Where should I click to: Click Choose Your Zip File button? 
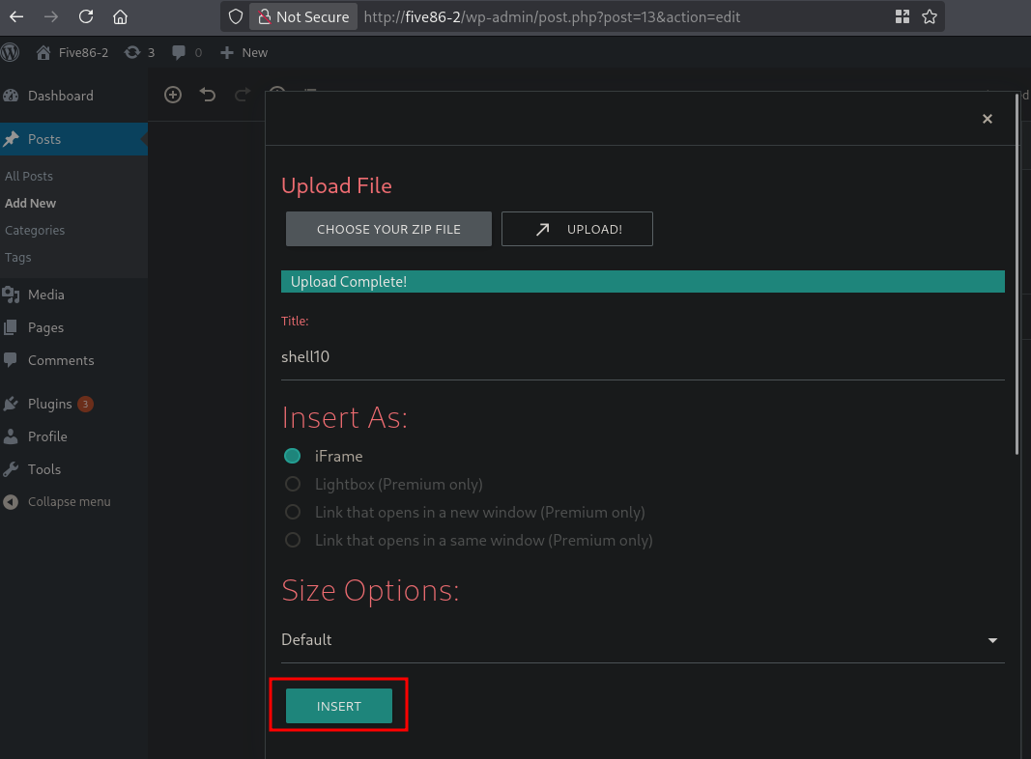(388, 230)
